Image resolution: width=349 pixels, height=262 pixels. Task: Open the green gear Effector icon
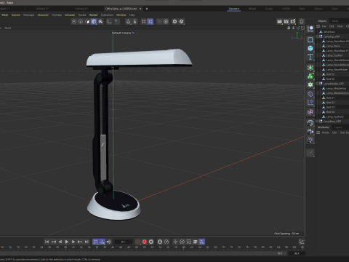pos(310,84)
